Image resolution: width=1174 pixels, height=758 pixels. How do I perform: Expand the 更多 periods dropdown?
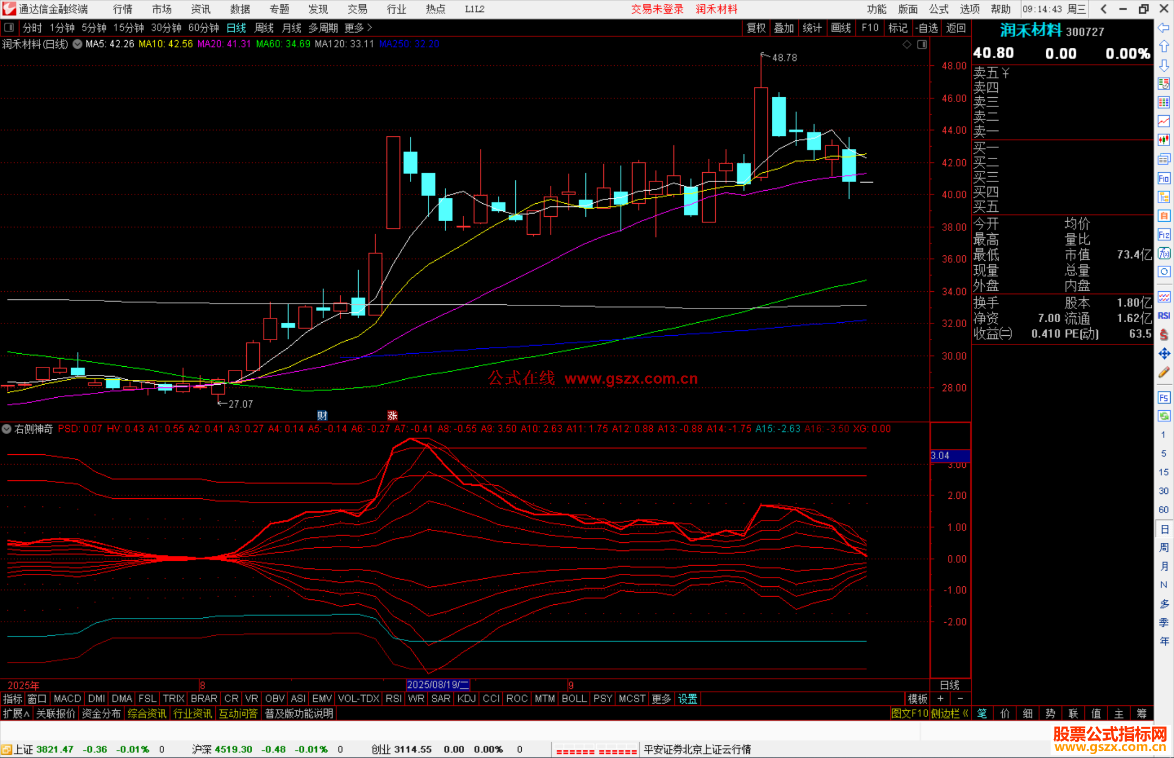pos(358,28)
